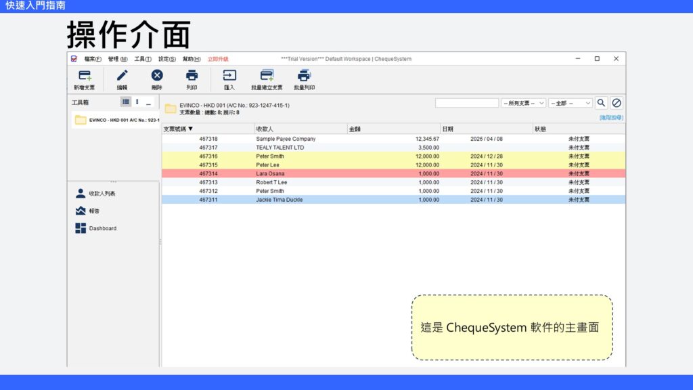Image resolution: width=693 pixels, height=390 pixels.
Task: Open the 全部 filter dropdown
Action: pos(570,103)
